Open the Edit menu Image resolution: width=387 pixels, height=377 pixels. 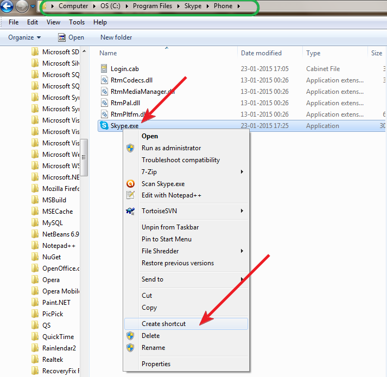coord(33,22)
